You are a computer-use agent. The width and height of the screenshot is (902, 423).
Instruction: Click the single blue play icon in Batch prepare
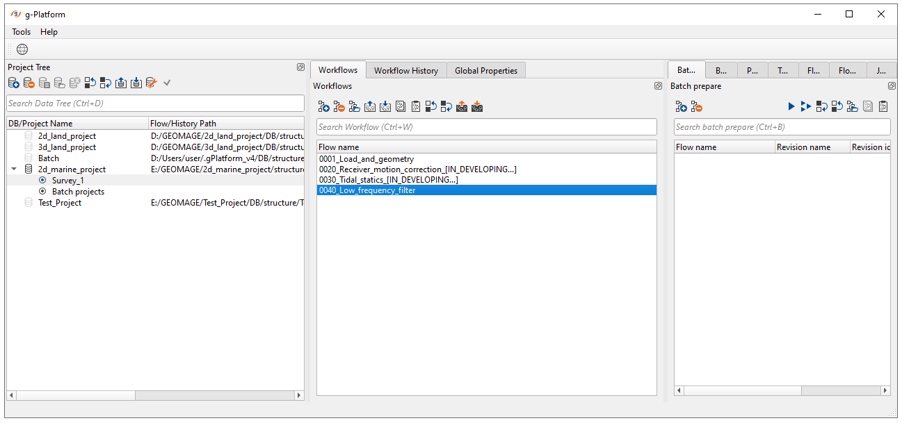coord(791,107)
